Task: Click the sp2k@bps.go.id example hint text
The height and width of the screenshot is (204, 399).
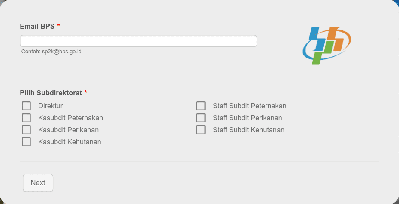Action: (x=62, y=52)
